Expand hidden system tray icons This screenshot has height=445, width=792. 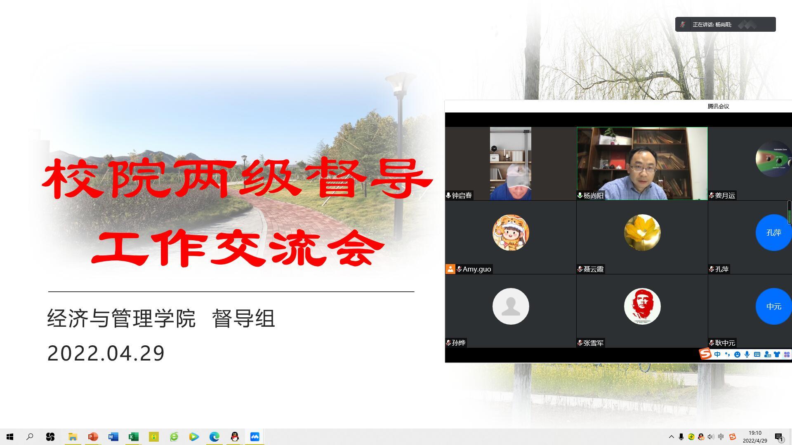[x=671, y=437]
